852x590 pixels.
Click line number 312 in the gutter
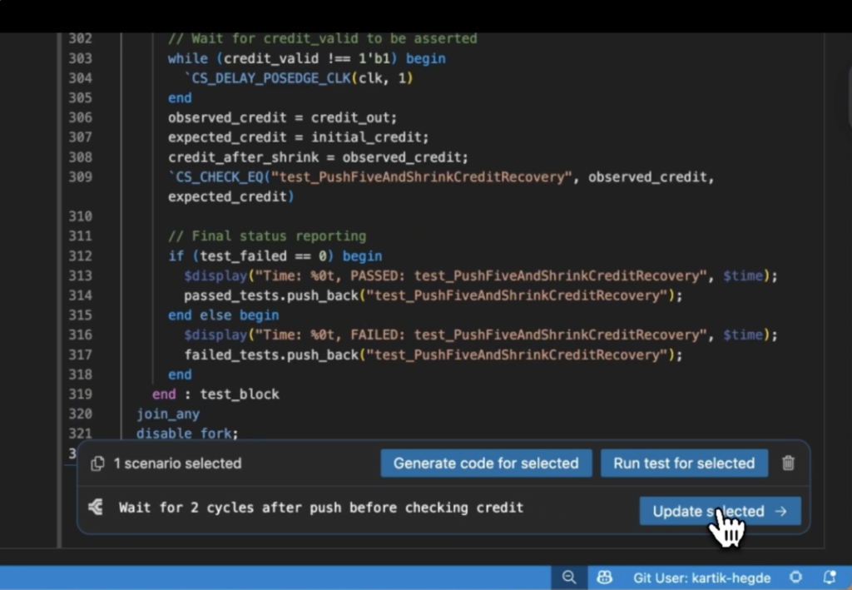(80, 256)
